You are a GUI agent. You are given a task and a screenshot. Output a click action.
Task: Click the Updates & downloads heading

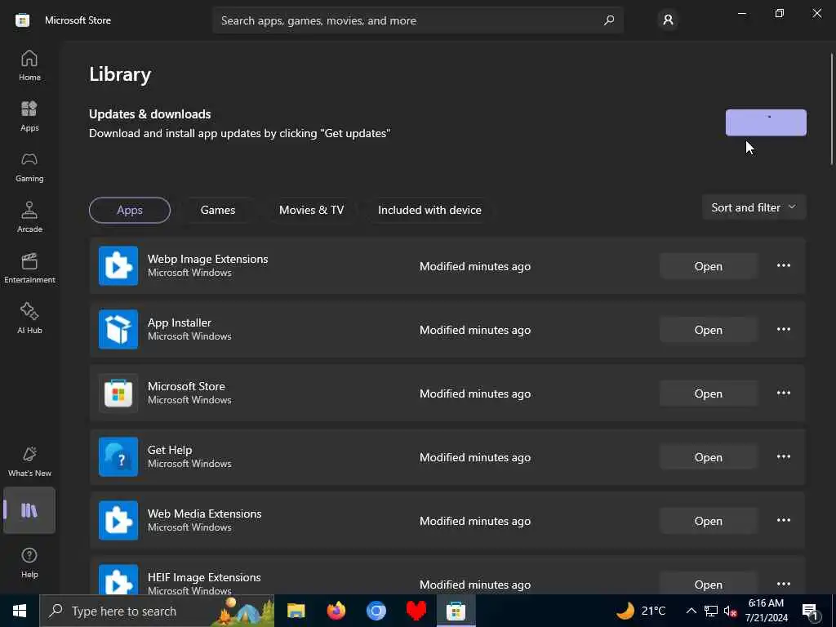tap(150, 114)
